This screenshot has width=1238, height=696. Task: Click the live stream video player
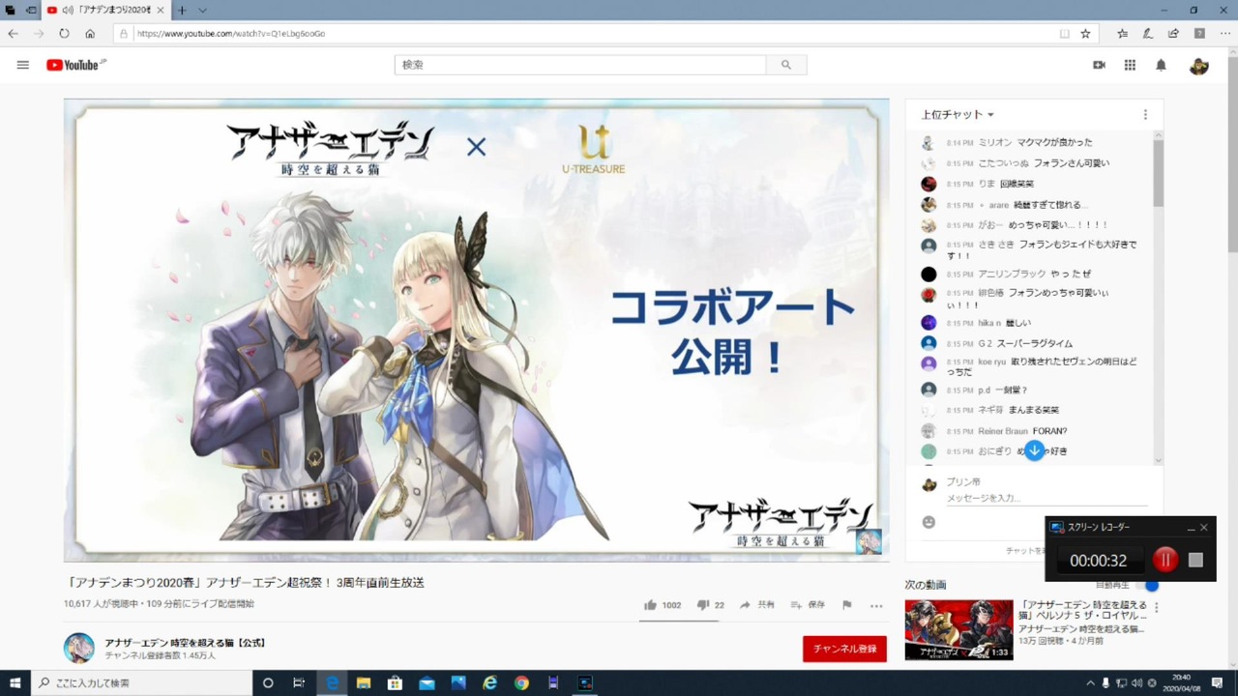[x=476, y=330]
